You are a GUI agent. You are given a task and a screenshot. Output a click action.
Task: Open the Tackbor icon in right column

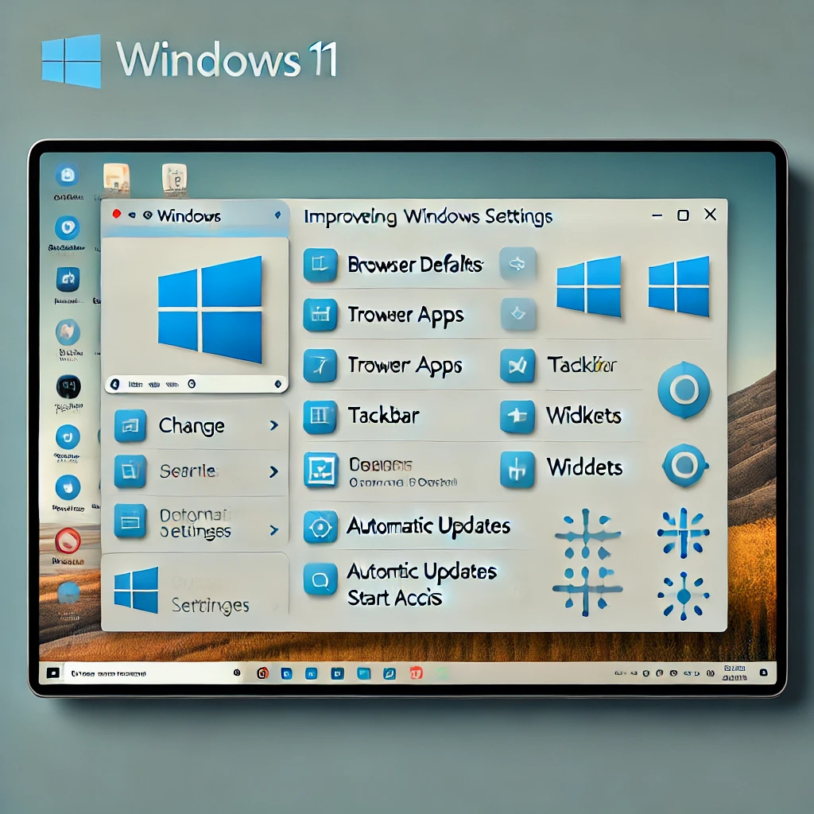[517, 366]
